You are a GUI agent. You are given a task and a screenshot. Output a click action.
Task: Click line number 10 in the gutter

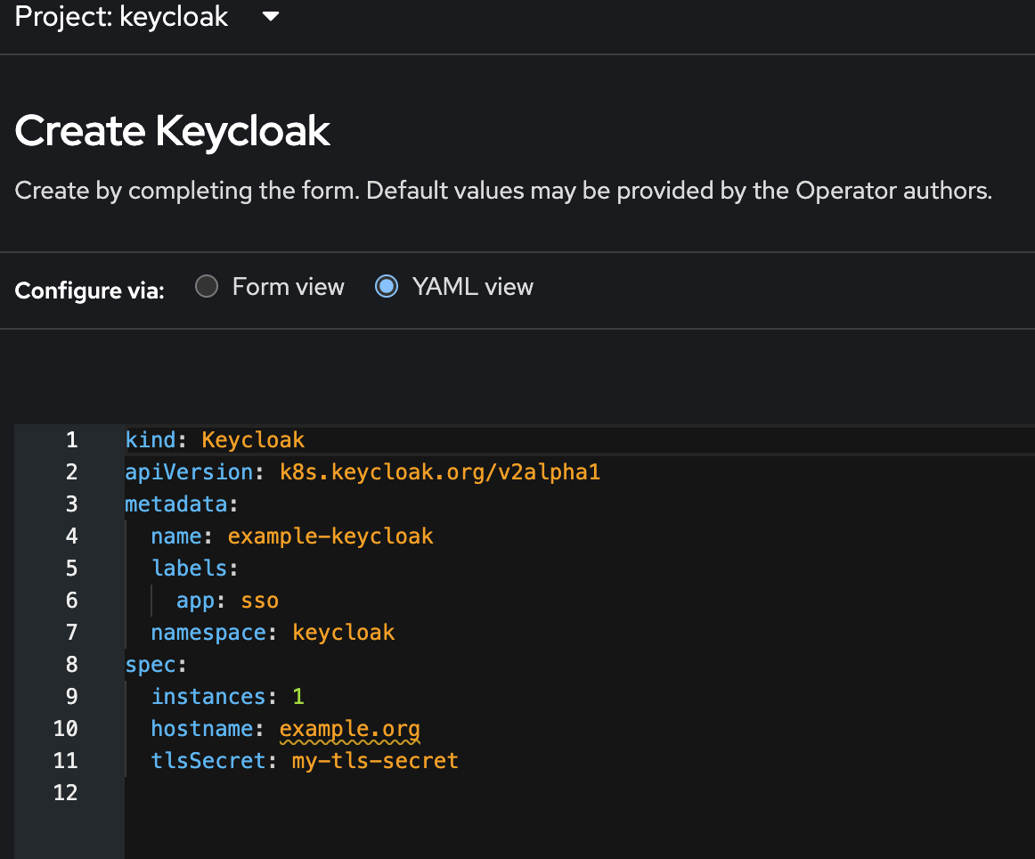66,728
